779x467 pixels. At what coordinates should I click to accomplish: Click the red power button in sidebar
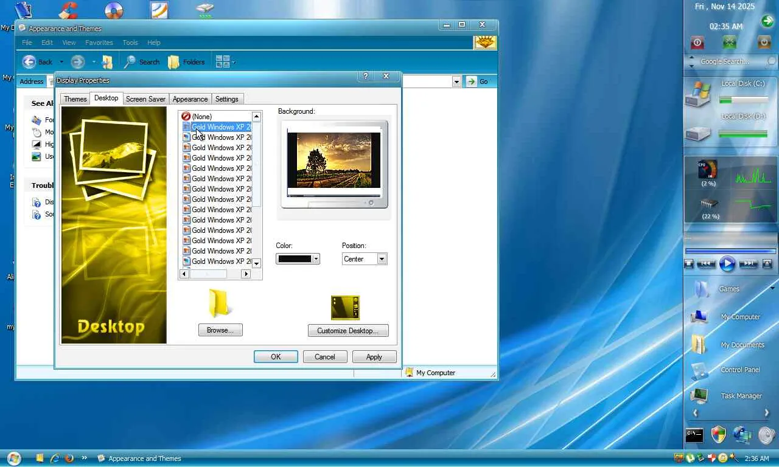[x=697, y=43]
